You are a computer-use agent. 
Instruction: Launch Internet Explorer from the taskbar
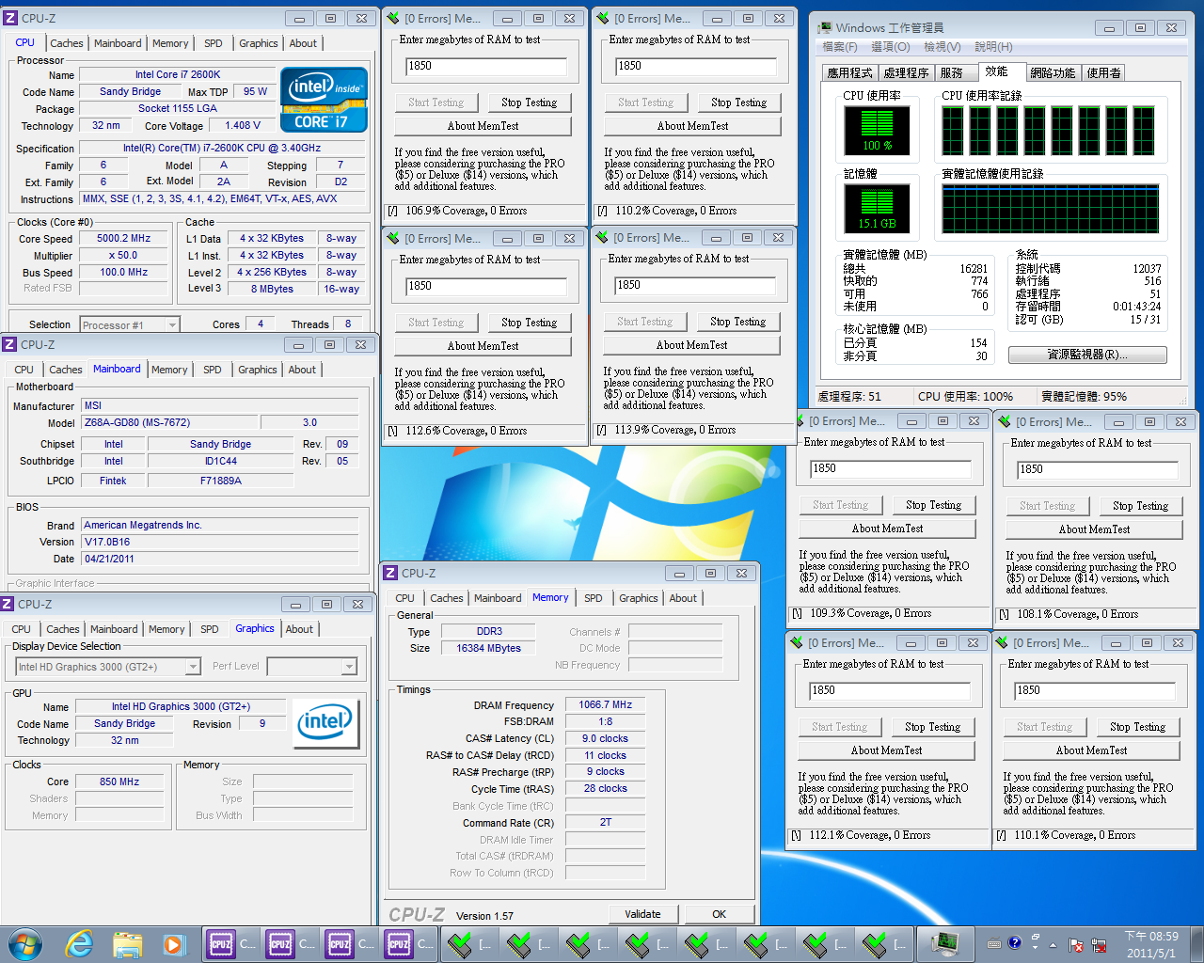(x=79, y=943)
